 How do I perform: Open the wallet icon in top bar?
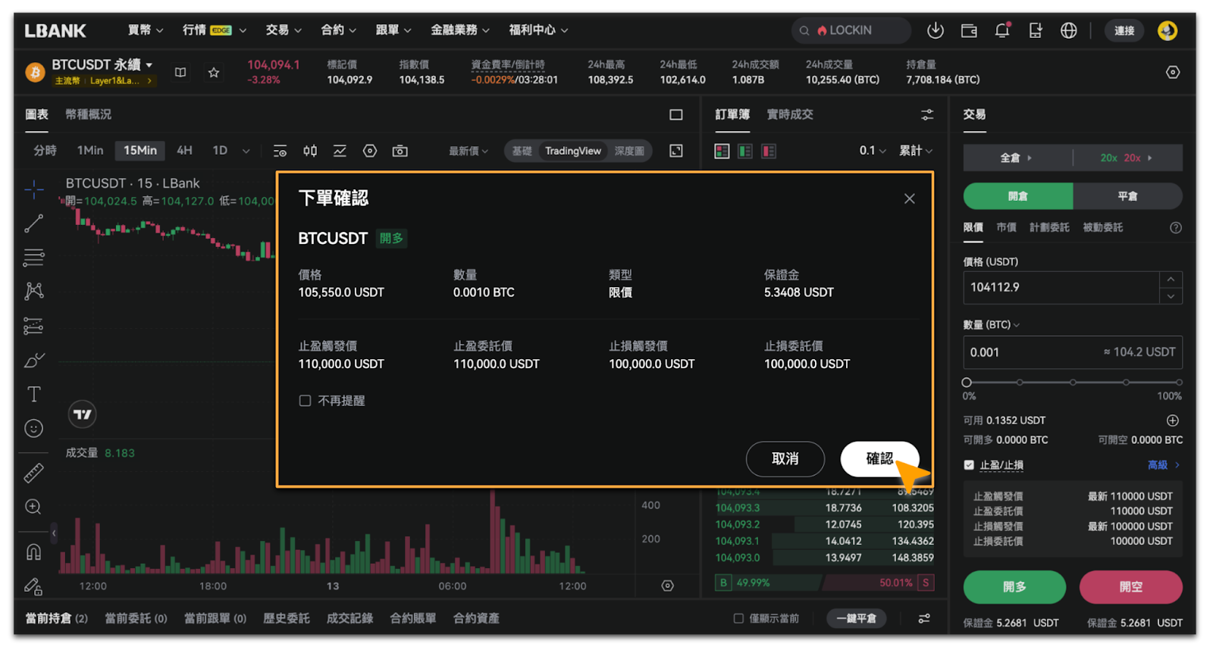[968, 30]
